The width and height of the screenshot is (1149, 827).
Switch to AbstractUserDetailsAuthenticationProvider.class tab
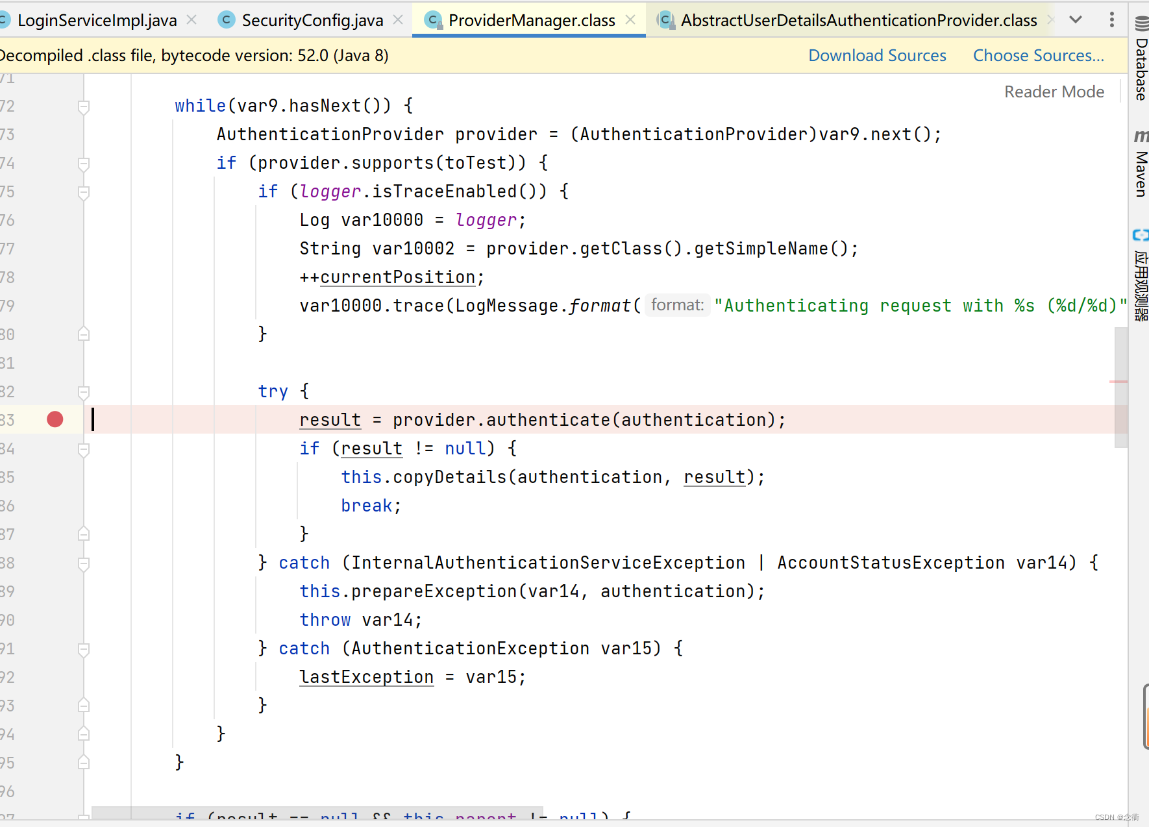tap(857, 20)
